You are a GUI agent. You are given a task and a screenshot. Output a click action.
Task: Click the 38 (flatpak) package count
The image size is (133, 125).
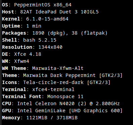(90, 33)
